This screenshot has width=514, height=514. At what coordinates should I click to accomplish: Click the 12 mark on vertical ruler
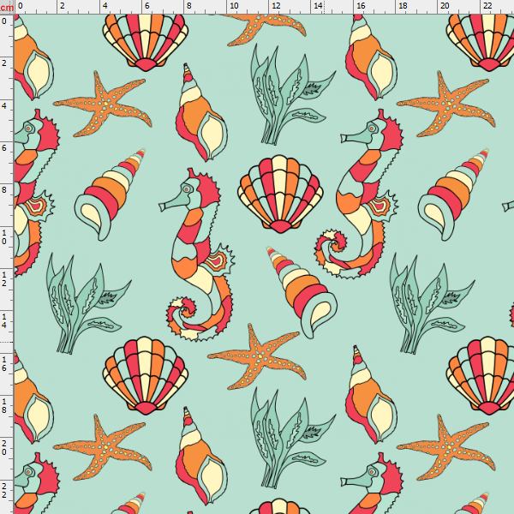tap(4, 279)
